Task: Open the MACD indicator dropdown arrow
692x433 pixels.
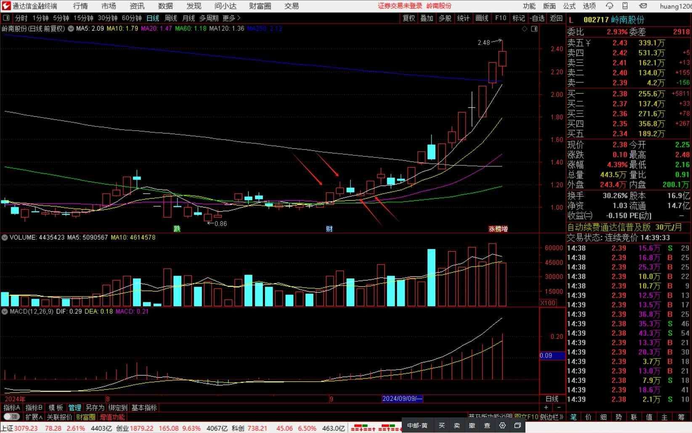Action: tap(5, 312)
